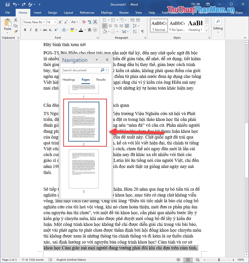This screenshot has width=249, height=263.
Task: Align text right
Action: 116,26
